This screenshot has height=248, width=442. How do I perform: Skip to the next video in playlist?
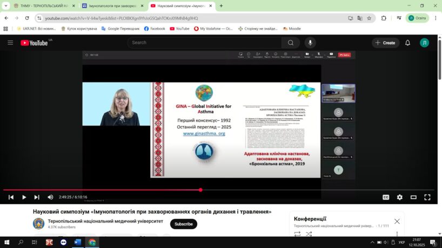(x=37, y=197)
